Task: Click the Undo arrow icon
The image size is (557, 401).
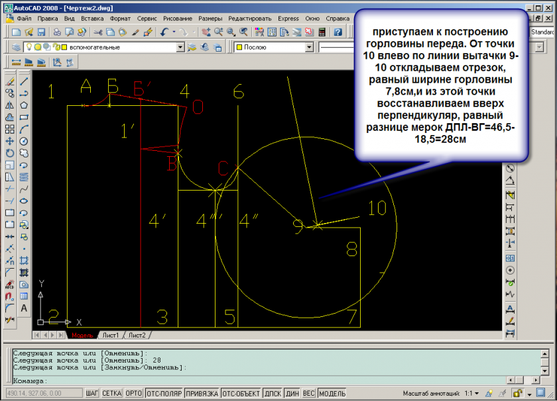Action: (164, 32)
